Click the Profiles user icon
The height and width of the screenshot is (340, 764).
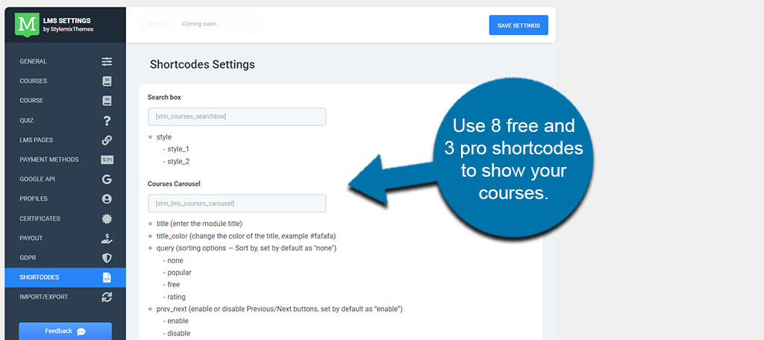(107, 199)
